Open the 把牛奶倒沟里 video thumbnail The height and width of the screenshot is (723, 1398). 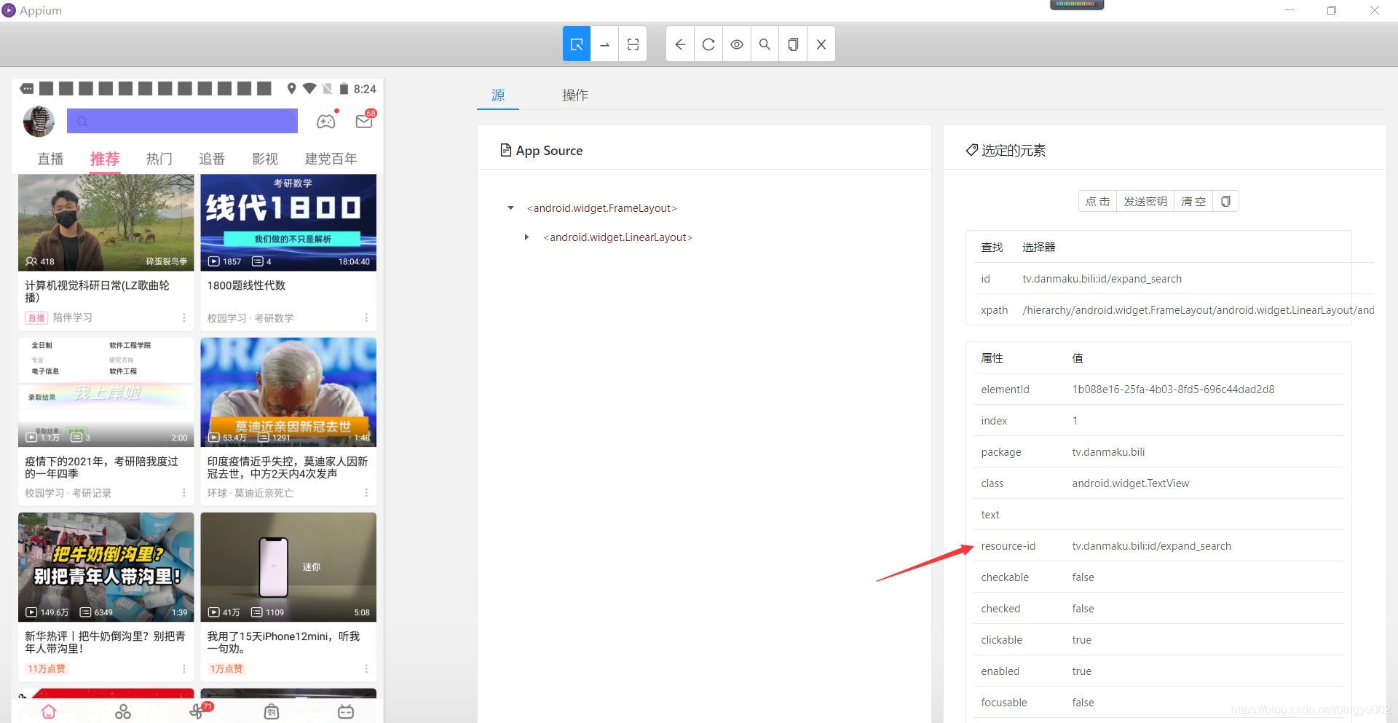click(x=106, y=567)
